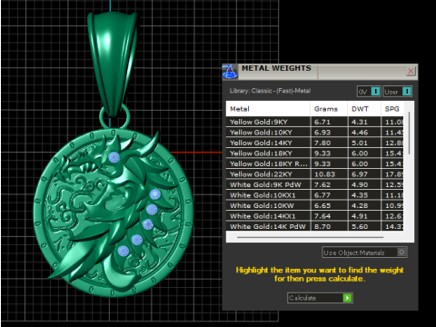This screenshot has height=327, width=436.
Task: Select the White Gold:10KX1 row
Action: point(314,195)
